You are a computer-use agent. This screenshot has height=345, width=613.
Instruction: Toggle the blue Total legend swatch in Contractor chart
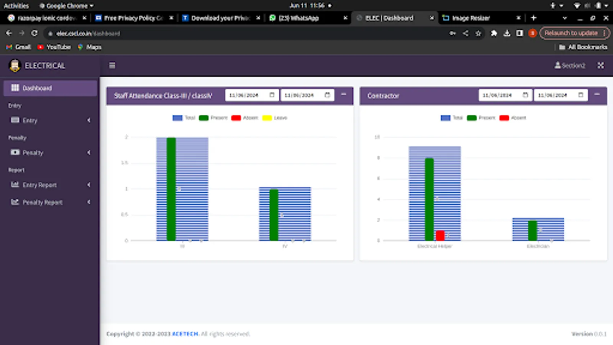(x=445, y=118)
